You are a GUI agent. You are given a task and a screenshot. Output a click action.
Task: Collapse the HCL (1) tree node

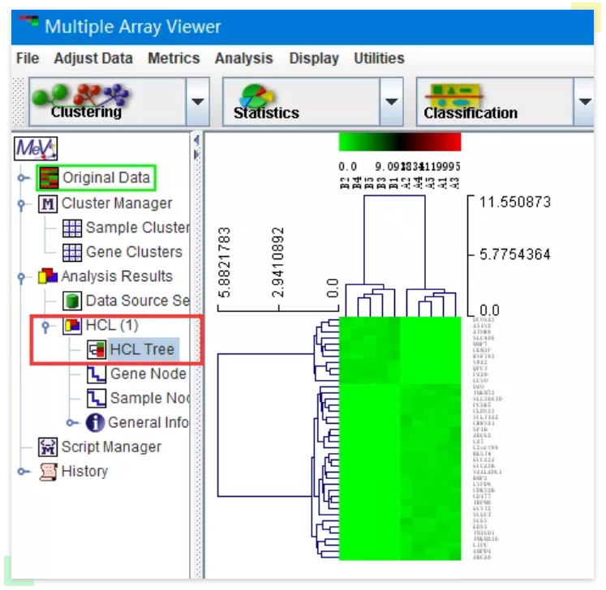click(x=45, y=326)
